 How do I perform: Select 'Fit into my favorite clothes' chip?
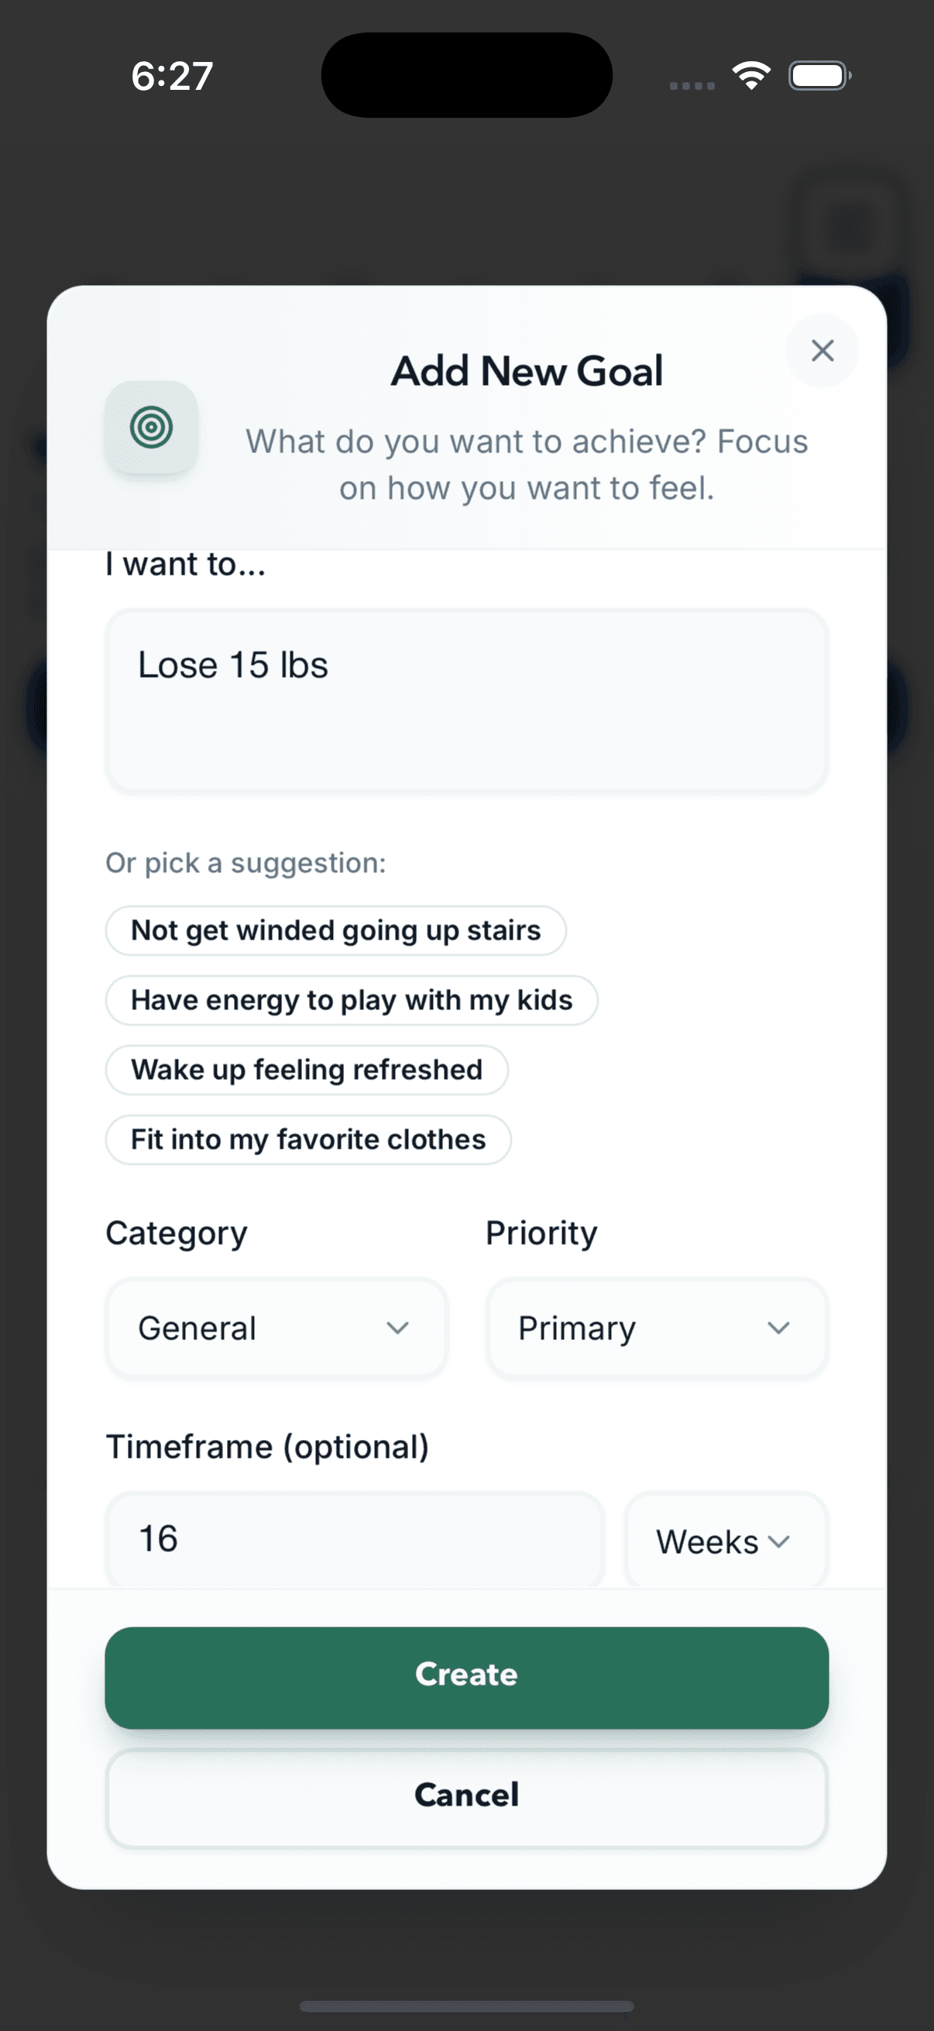(308, 1140)
